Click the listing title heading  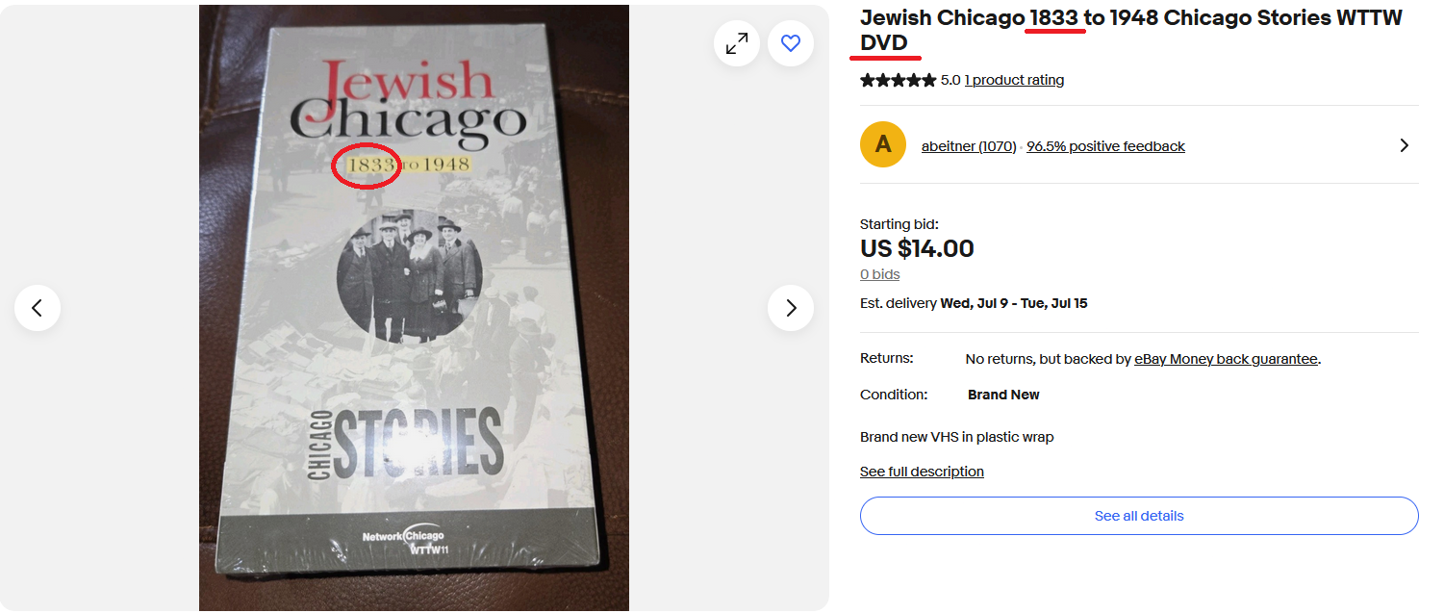tap(1131, 30)
